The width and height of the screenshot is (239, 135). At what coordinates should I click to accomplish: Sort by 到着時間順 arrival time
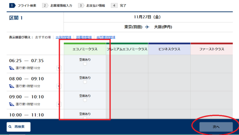(84, 37)
